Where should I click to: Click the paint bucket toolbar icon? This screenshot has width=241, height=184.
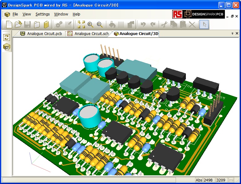112,24
